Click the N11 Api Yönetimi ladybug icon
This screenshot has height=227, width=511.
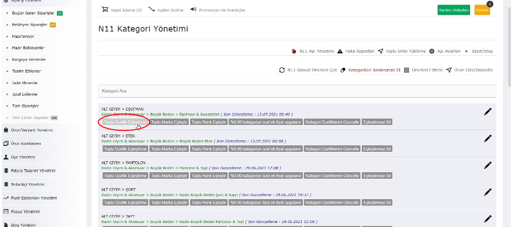[x=294, y=51]
